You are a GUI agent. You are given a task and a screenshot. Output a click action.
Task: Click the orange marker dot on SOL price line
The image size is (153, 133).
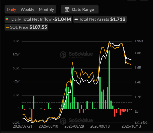pyautogui.click(x=126, y=62)
